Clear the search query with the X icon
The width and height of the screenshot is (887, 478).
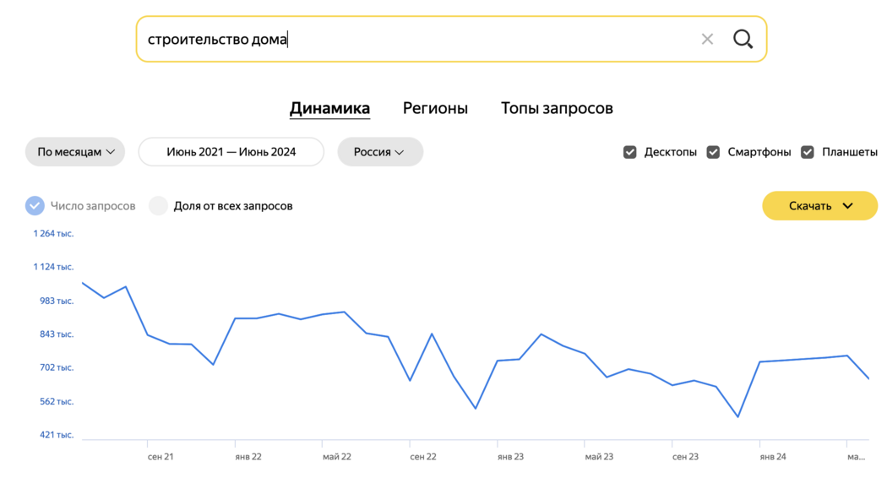click(707, 39)
